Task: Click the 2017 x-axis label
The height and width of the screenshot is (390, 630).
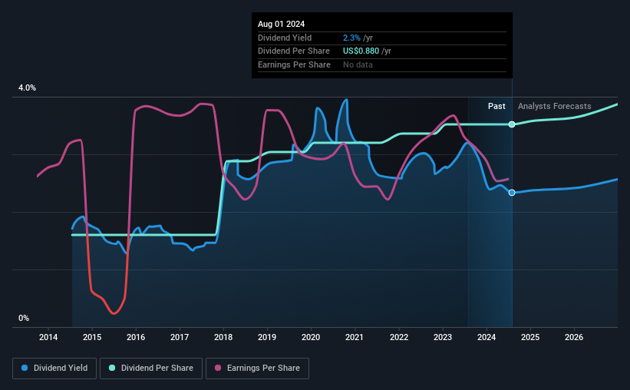Action: click(180, 337)
